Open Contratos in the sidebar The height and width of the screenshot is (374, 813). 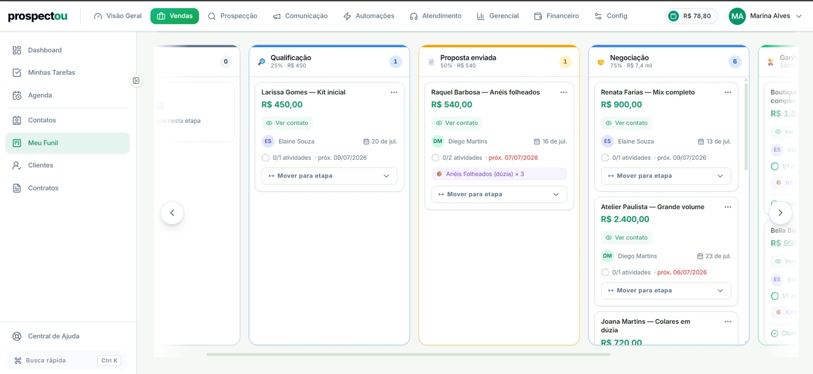coord(68,188)
